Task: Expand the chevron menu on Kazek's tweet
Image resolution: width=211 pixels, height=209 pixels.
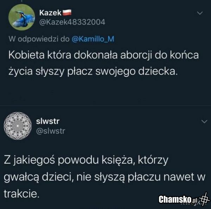Action: (200, 13)
